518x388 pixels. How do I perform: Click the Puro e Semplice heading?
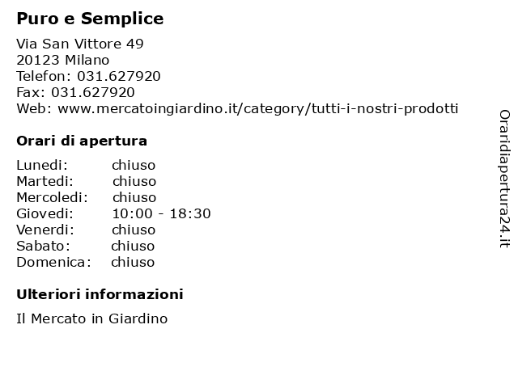[x=90, y=19]
